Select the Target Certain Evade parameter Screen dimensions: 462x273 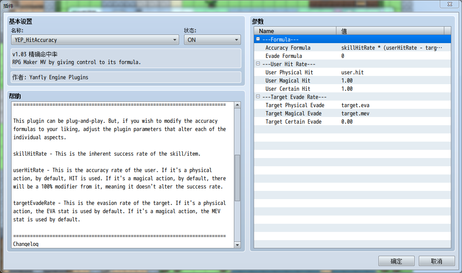(352, 122)
